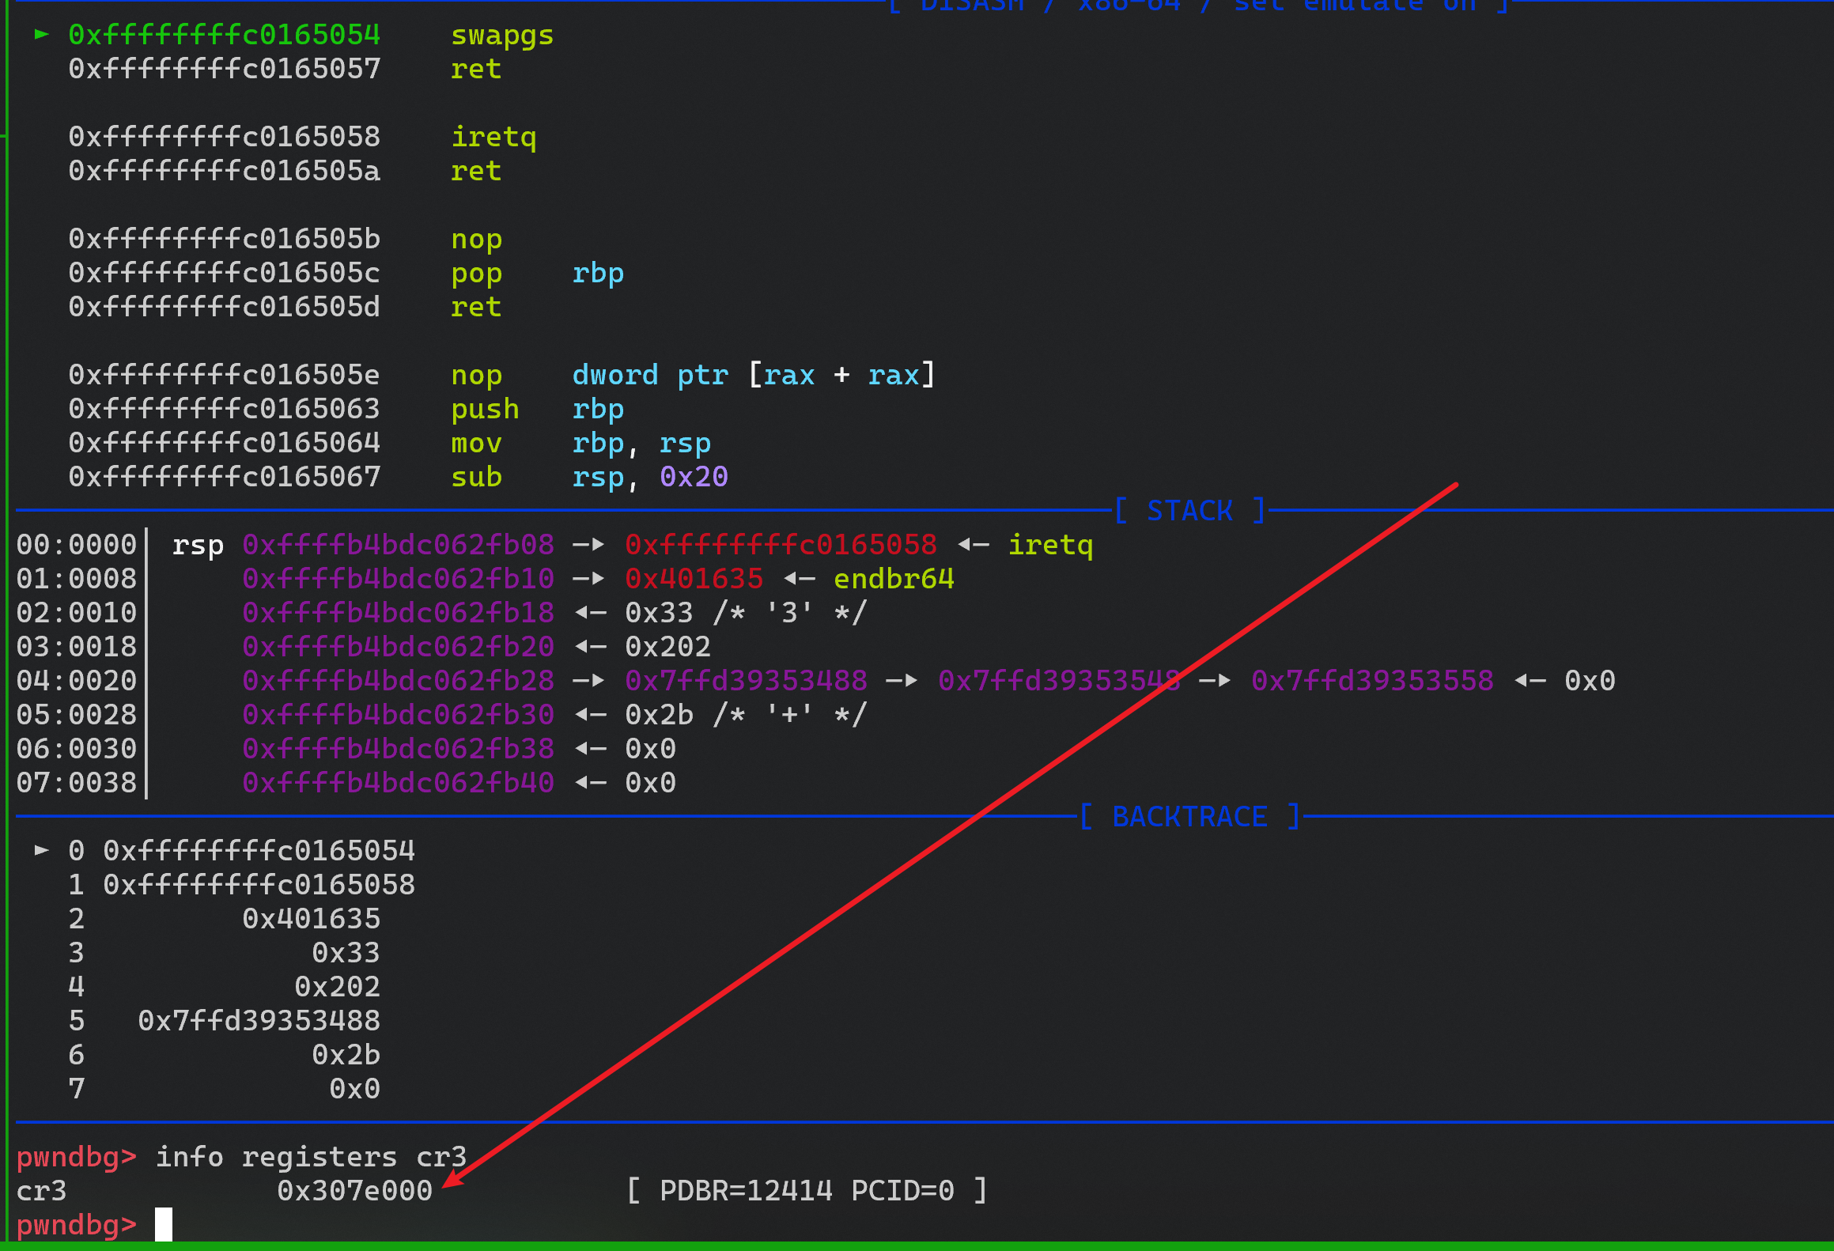This screenshot has height=1251, width=1834.
Task: Click the iretq instruction in disassembly
Action: pyautogui.click(x=493, y=138)
